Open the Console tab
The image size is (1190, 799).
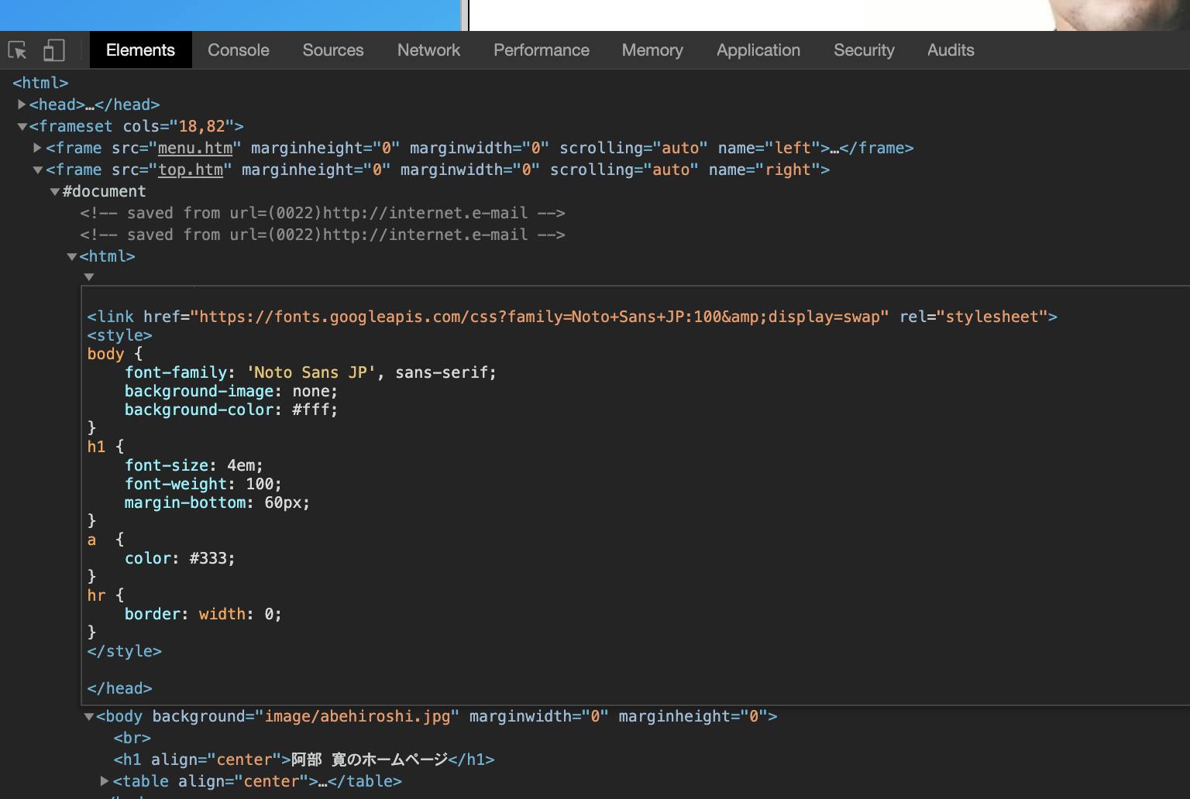[x=239, y=50]
